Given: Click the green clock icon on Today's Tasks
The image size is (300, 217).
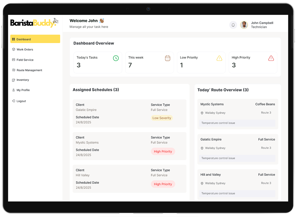Looking at the screenshot, I should 116,58.
